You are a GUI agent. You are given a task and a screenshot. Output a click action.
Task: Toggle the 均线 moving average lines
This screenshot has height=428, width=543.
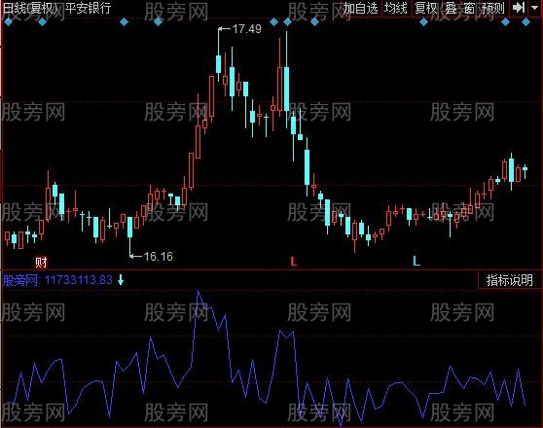tap(395, 8)
